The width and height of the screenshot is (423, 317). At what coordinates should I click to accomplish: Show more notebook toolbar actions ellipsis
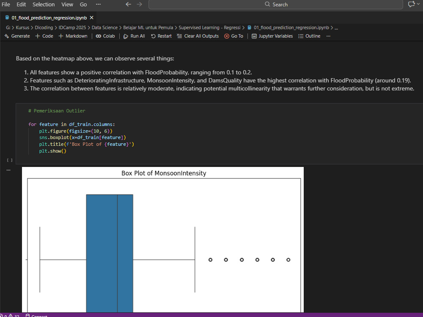point(328,36)
